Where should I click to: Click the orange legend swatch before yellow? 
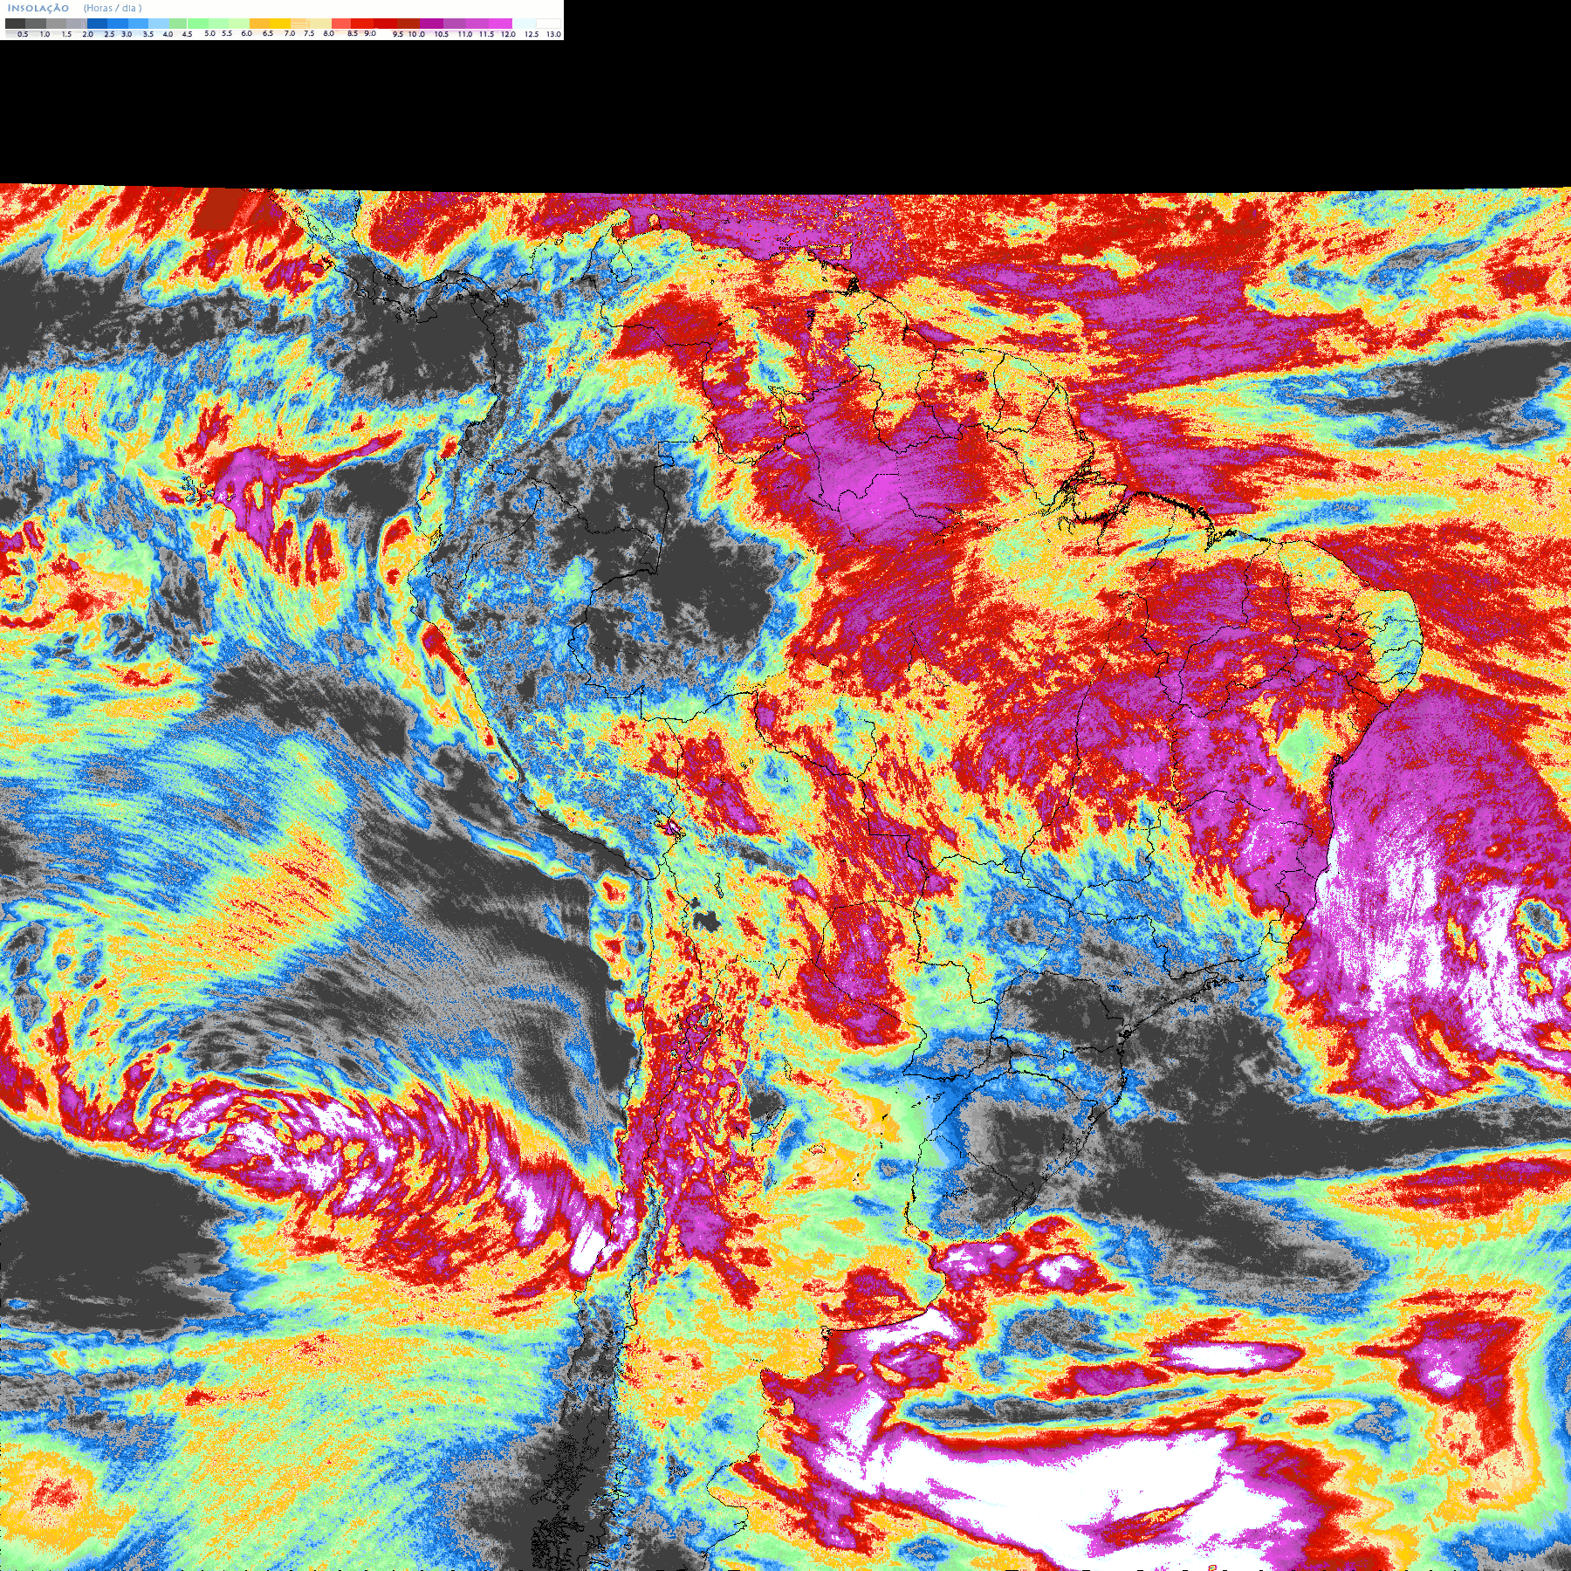[x=260, y=24]
